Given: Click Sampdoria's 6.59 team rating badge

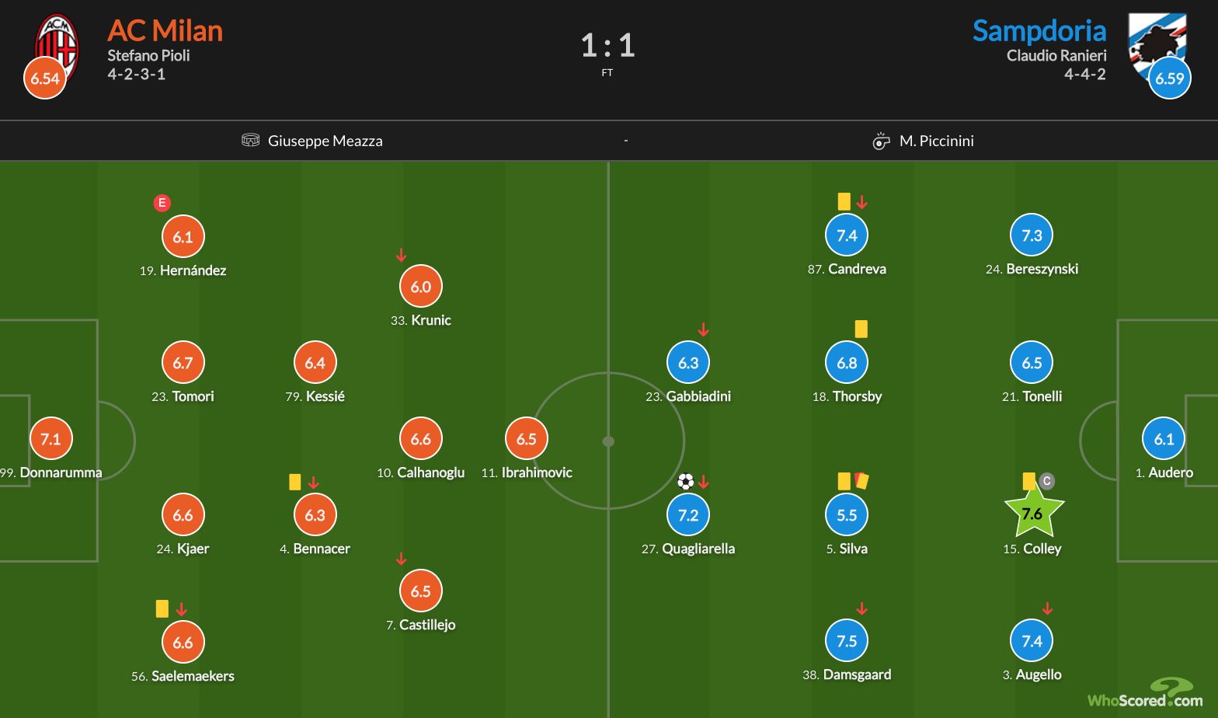Looking at the screenshot, I should tap(1170, 78).
